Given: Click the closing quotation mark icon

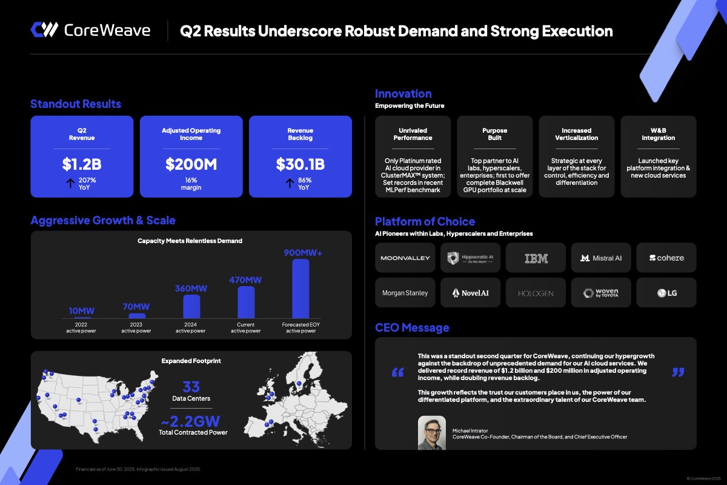Looking at the screenshot, I should (678, 372).
